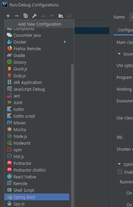Click the Spy-js icon

click(x=9, y=203)
